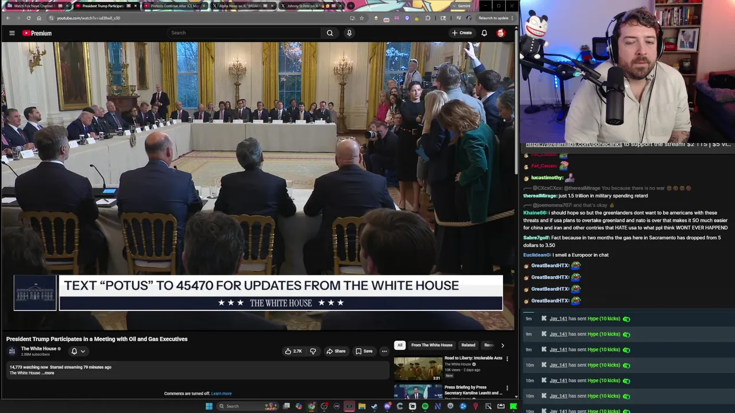The height and width of the screenshot is (413, 735).
Task: Bookmark this page with the star
Action: click(x=362, y=18)
